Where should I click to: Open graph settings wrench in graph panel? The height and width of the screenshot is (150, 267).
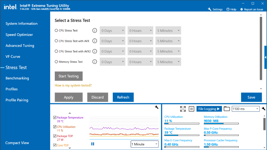(x=157, y=107)
